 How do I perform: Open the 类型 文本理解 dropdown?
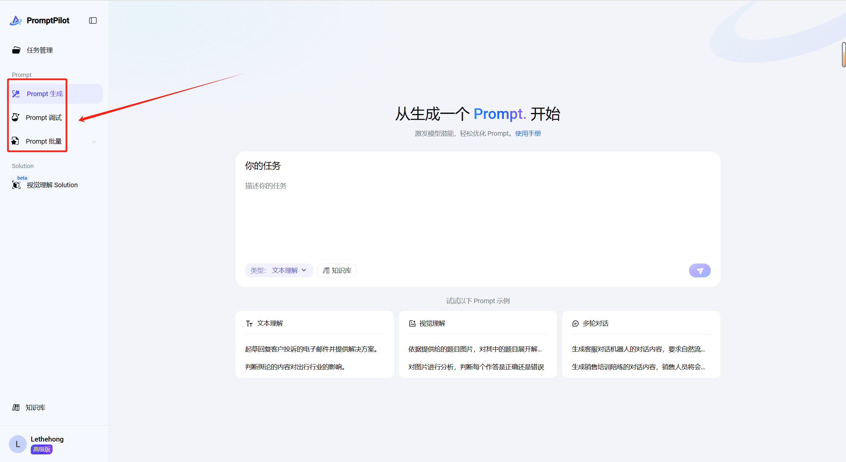point(279,270)
